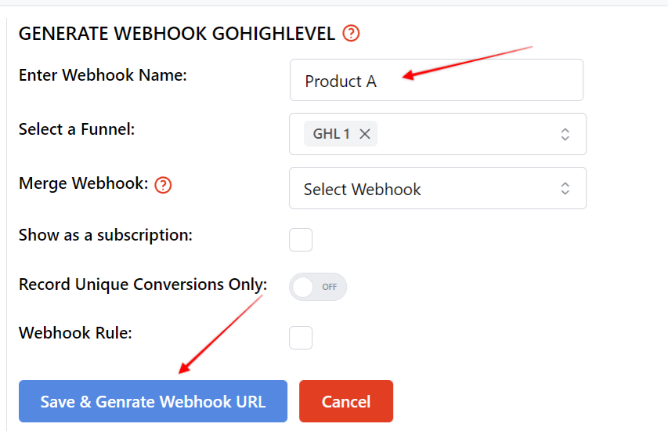Click the Enter Webhook Name label
The width and height of the screenshot is (668, 431).
click(103, 75)
